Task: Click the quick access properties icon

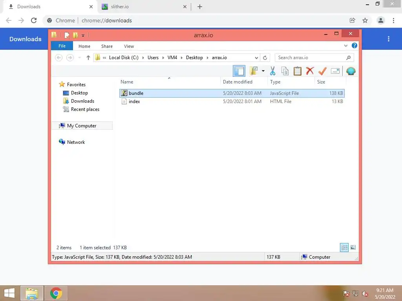Action: coord(67,35)
